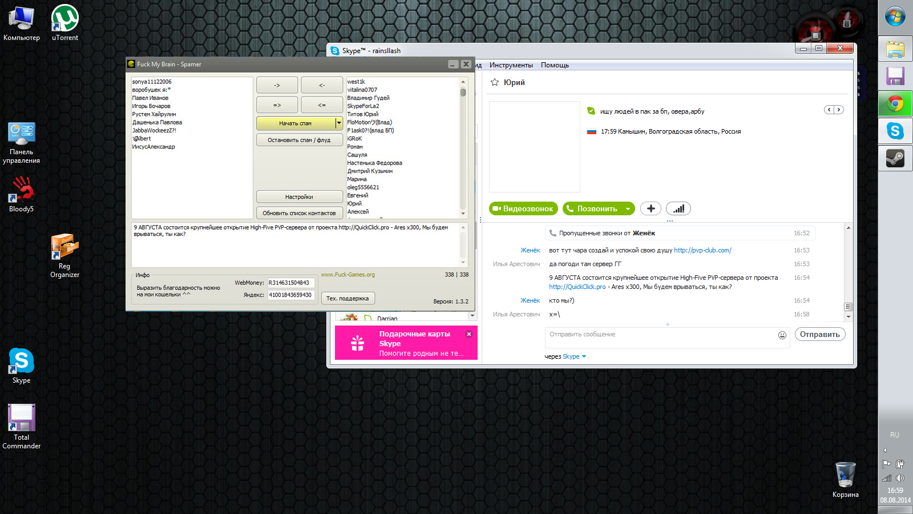Click the Позвонить call button
The width and height of the screenshot is (913, 514).
coord(592,208)
